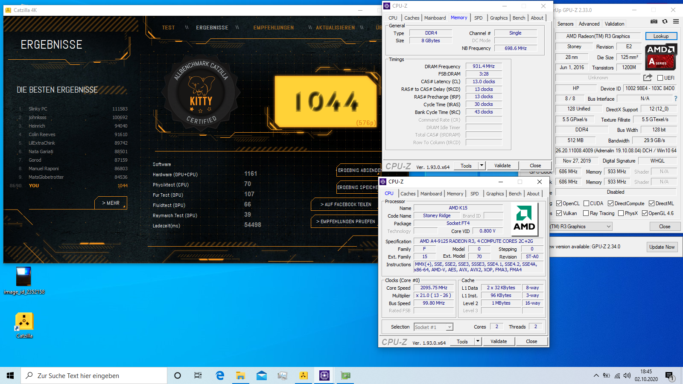Open the GPU-Z hamburger menu
Viewport: 683px width, 384px height.
[x=676, y=21]
